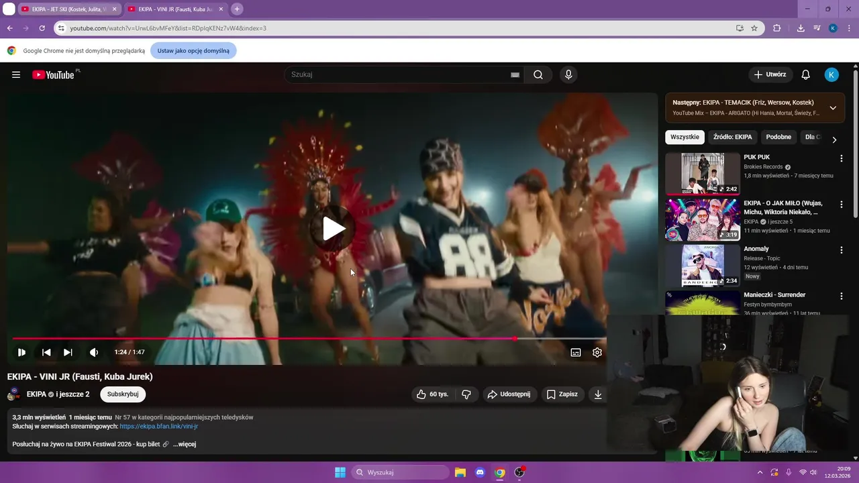
Task: Start voice search with the microphone
Action: pos(568,74)
